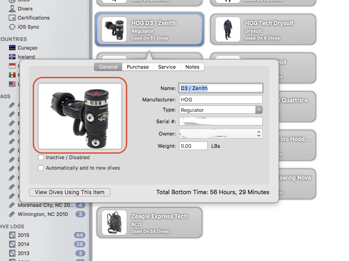This screenshot has height=261, width=349.
Task: Open the Owner popup selector
Action: pyautogui.click(x=221, y=134)
